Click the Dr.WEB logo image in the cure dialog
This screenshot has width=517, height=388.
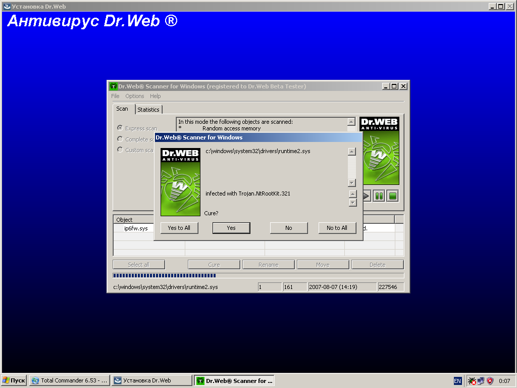pyautogui.click(x=180, y=182)
